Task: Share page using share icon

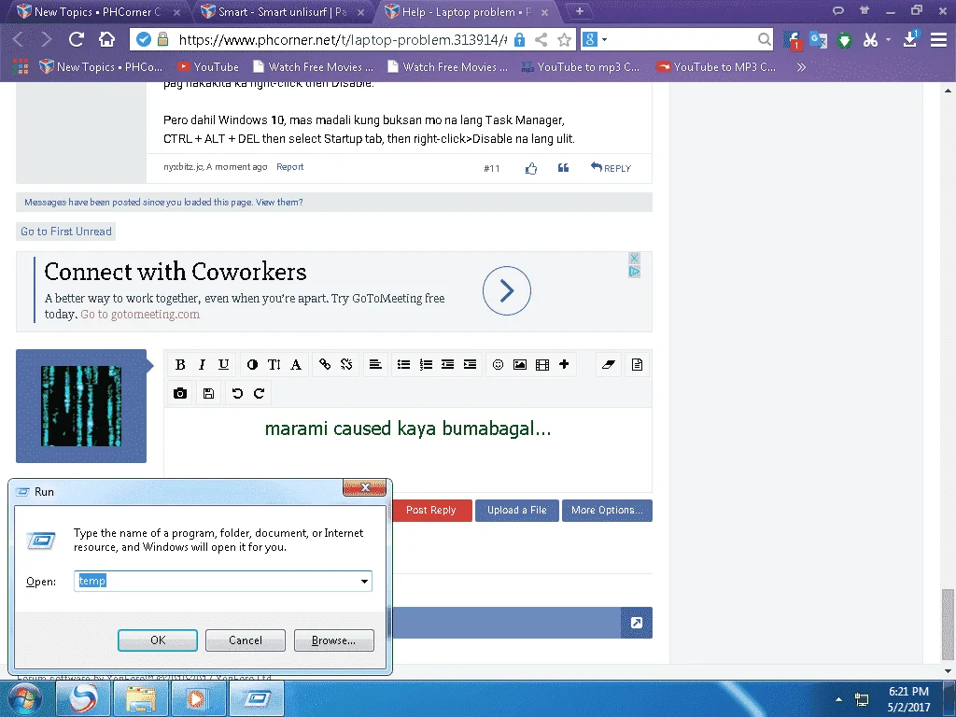Action: pyautogui.click(x=541, y=40)
